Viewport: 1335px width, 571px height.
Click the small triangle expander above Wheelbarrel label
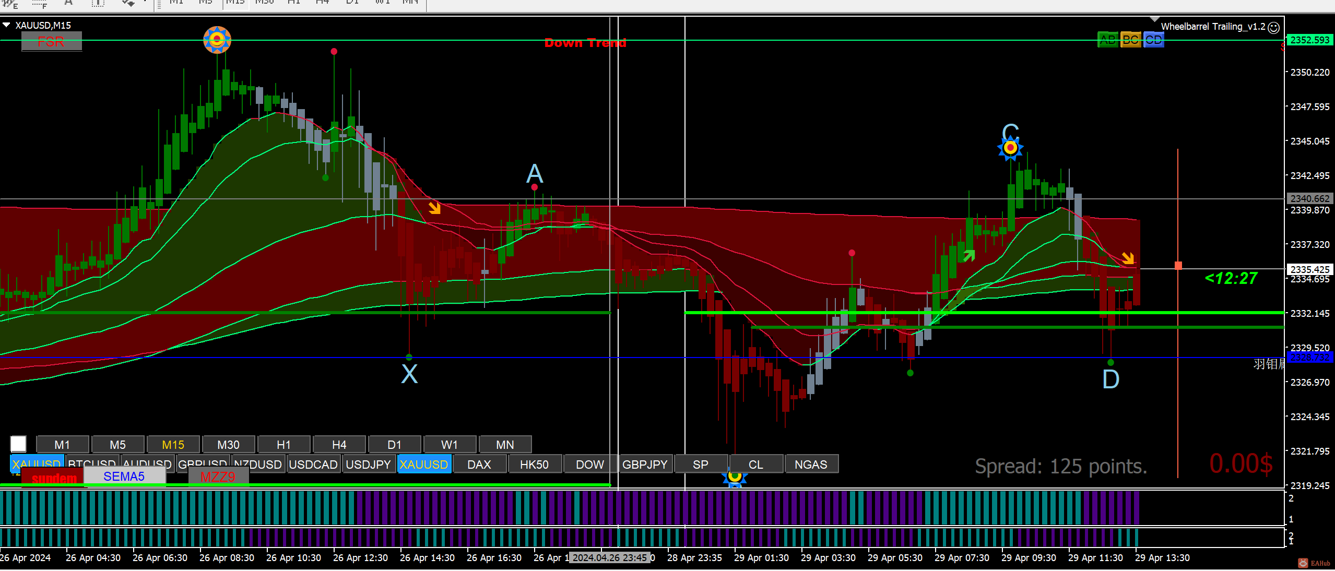pos(1155,19)
